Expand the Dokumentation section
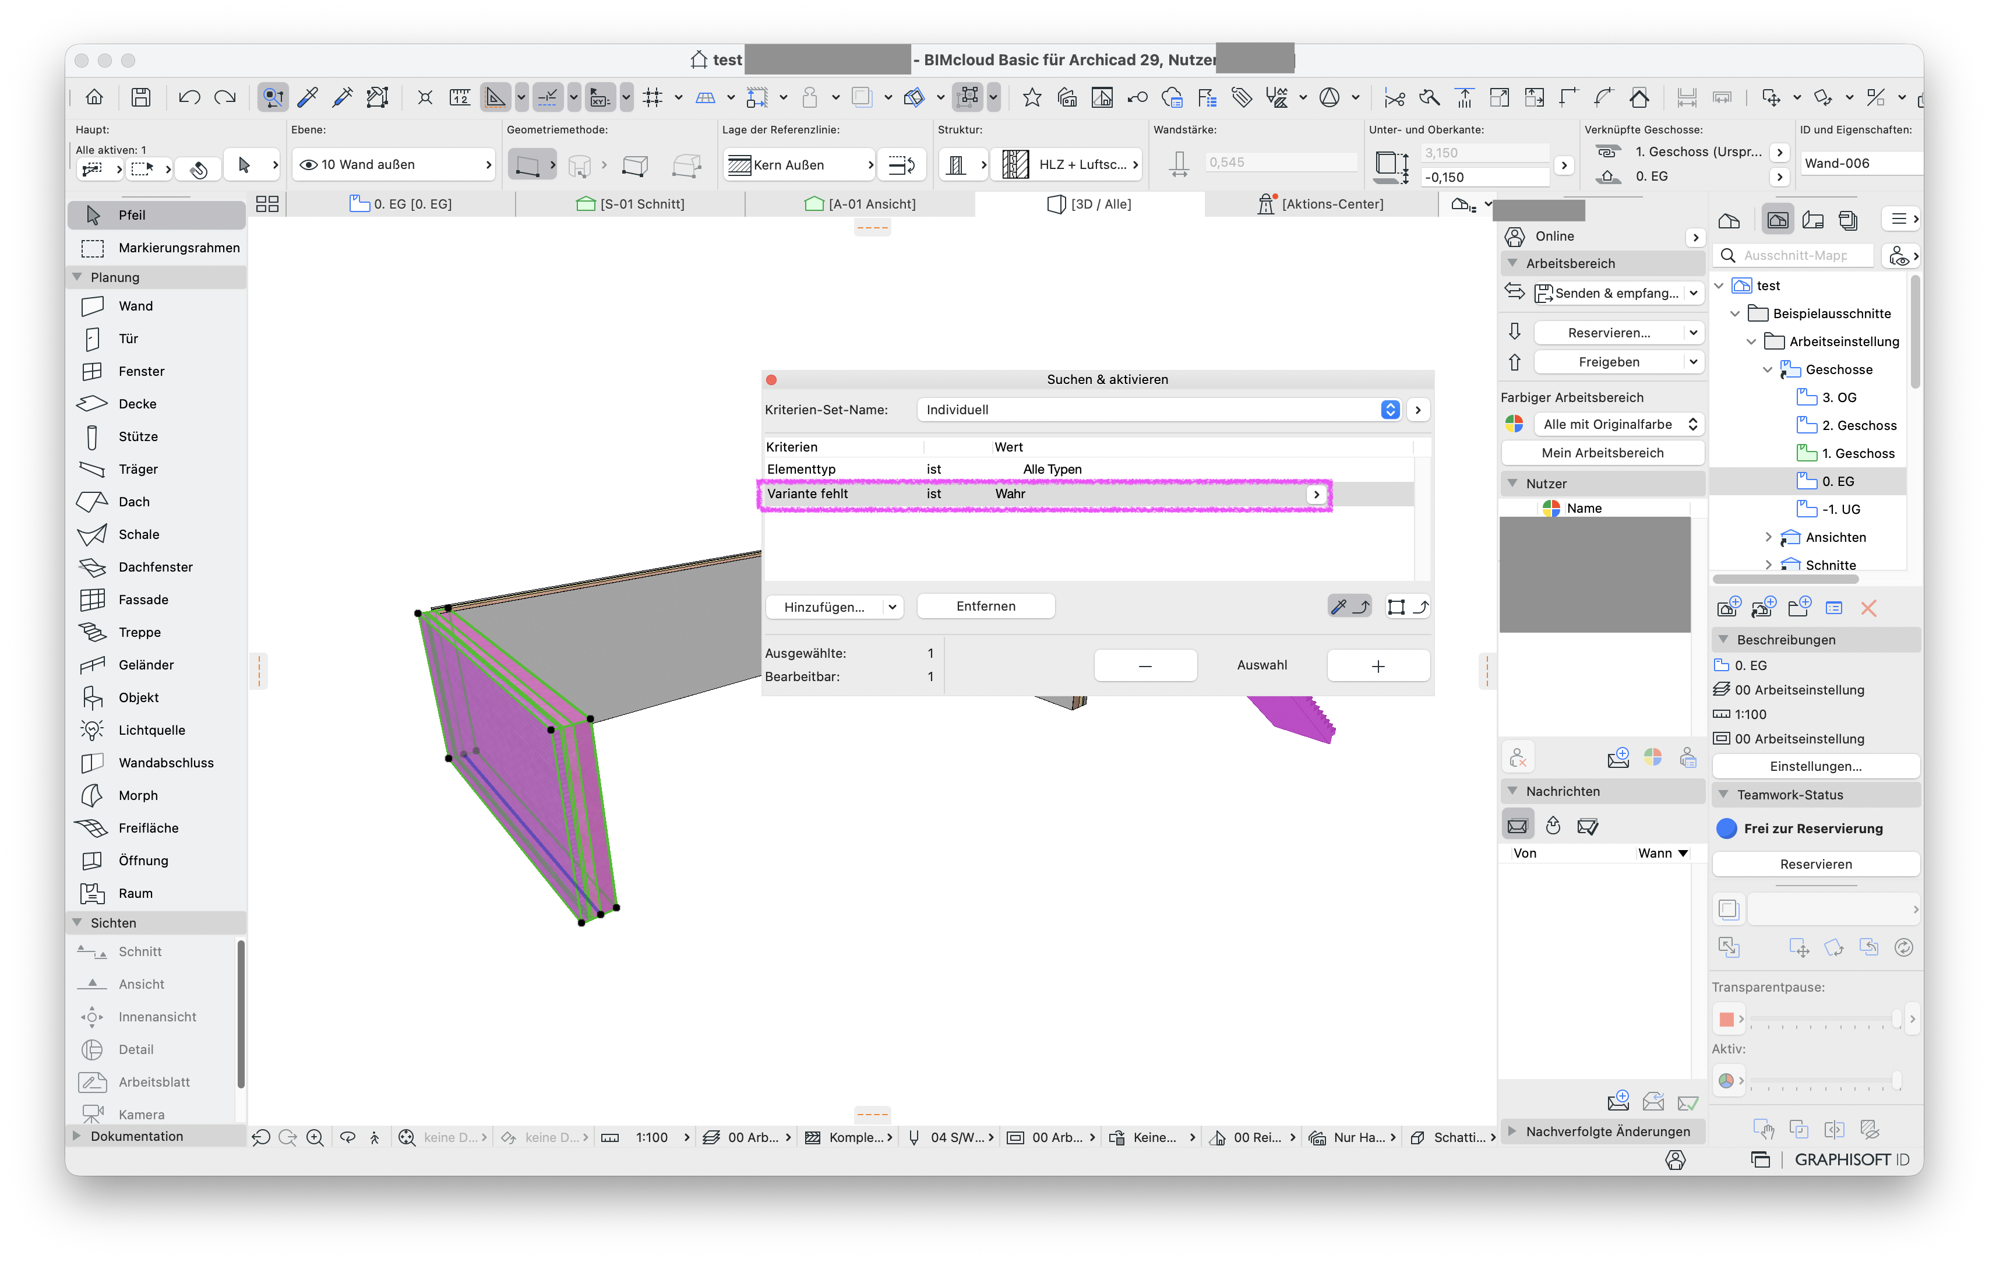 (77, 1136)
